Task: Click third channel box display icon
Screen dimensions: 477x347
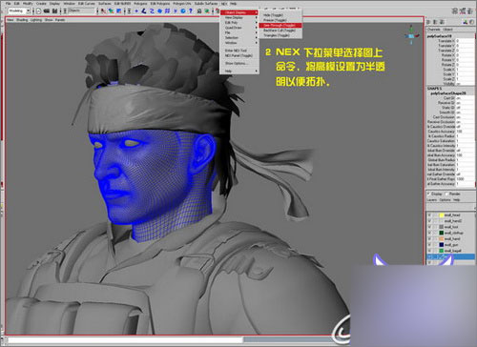Action: (x=442, y=22)
